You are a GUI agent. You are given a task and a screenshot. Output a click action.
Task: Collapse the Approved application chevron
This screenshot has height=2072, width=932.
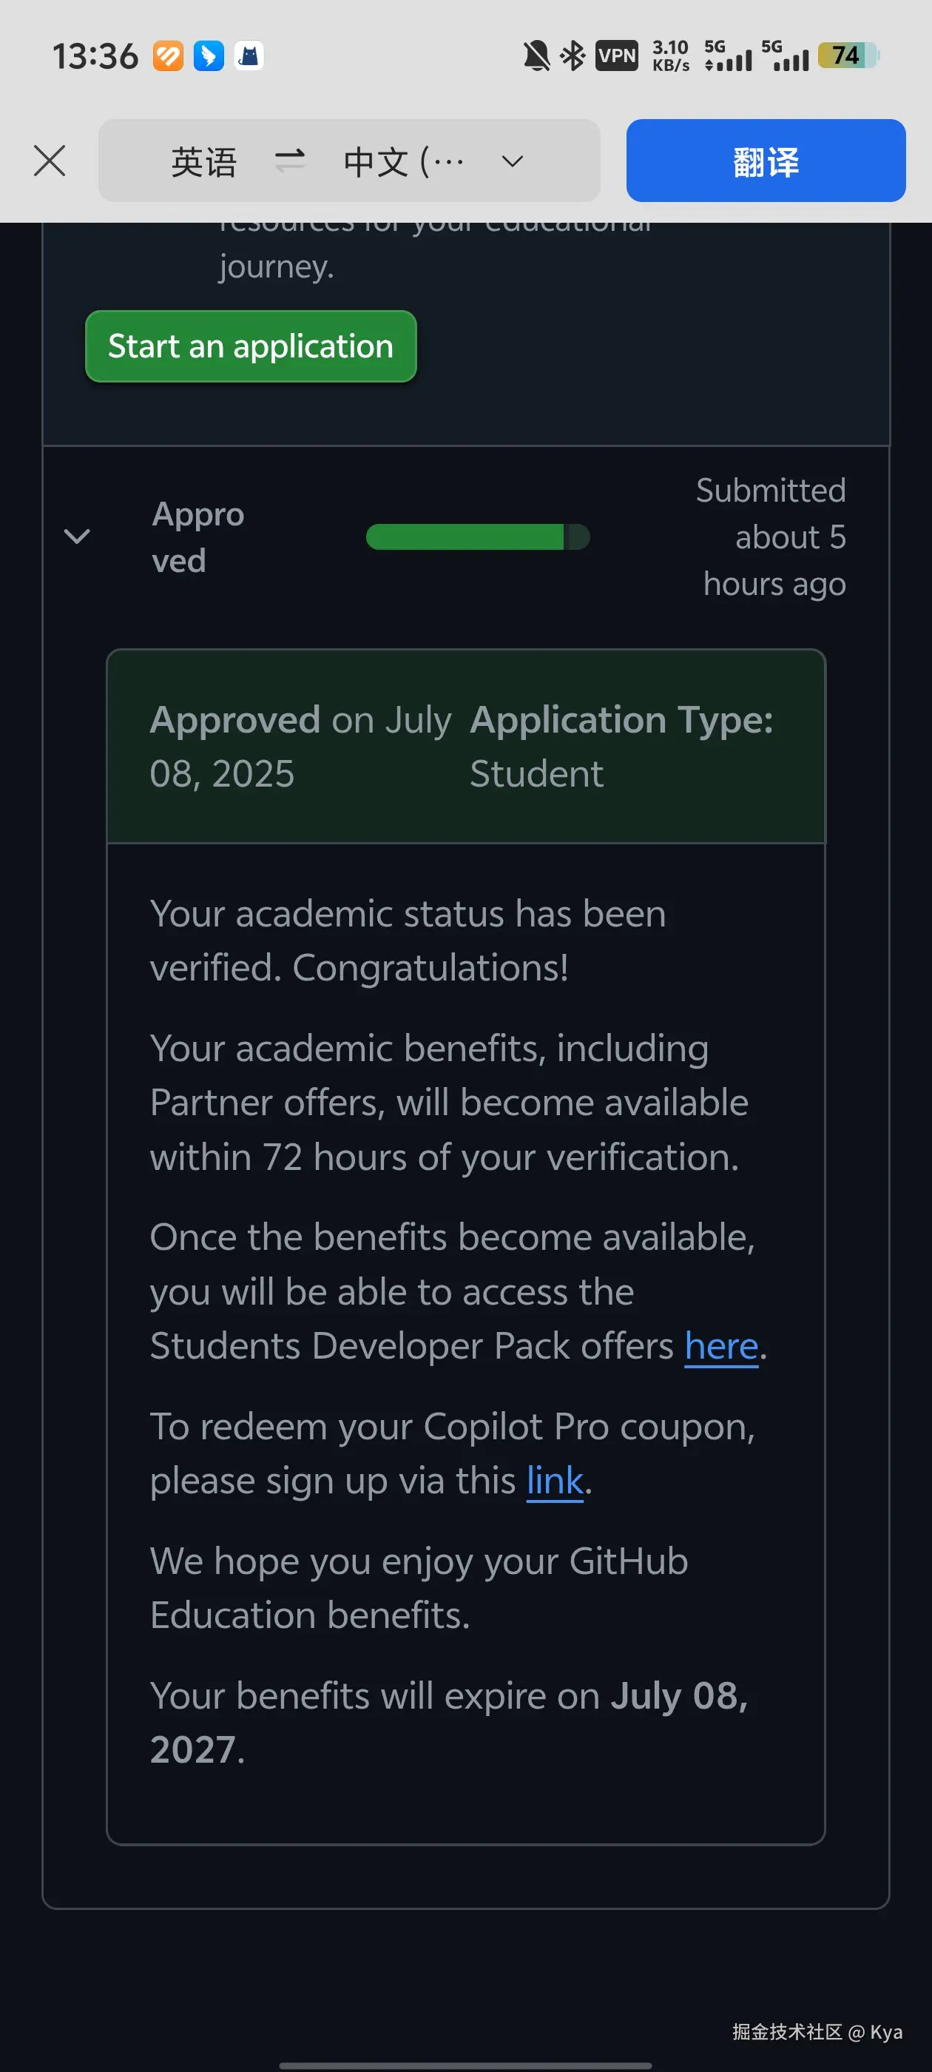pos(77,536)
